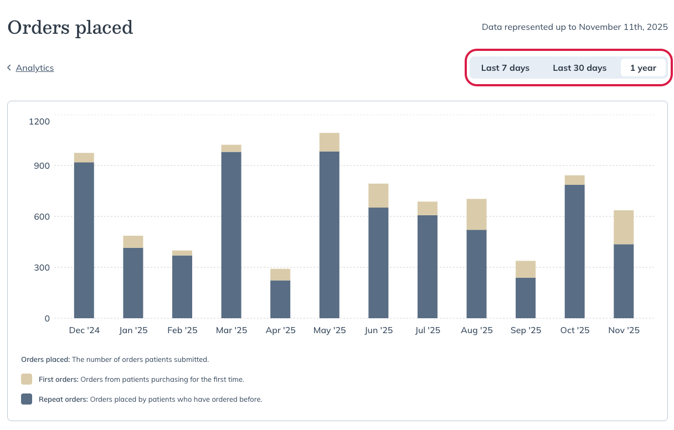Select the Last 30 days range
Image resolution: width=674 pixels, height=430 pixels.
pyautogui.click(x=579, y=68)
